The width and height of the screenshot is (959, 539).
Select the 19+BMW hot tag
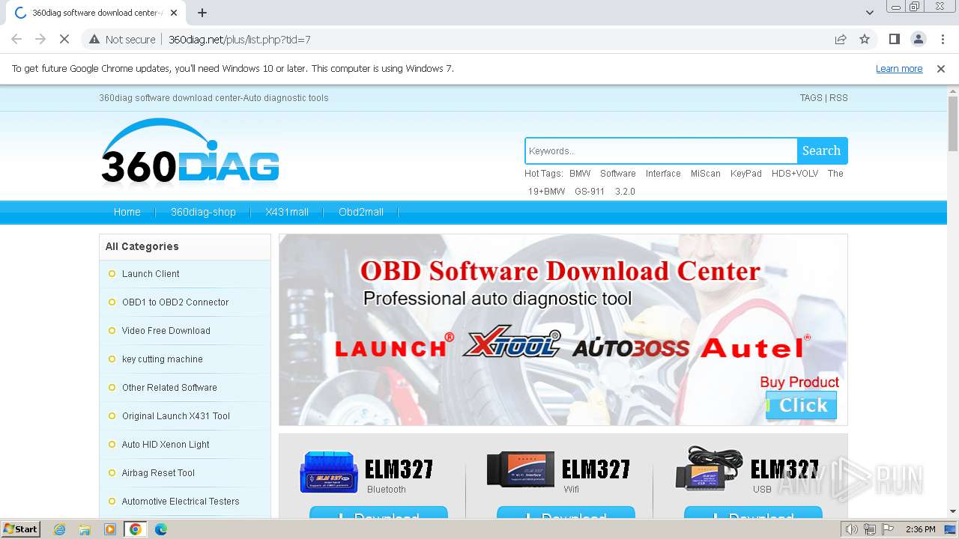pos(547,192)
